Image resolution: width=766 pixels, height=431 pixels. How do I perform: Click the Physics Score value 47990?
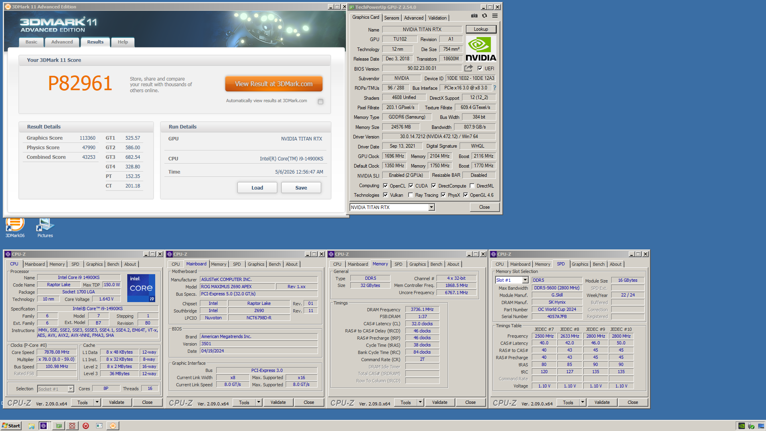click(89, 148)
